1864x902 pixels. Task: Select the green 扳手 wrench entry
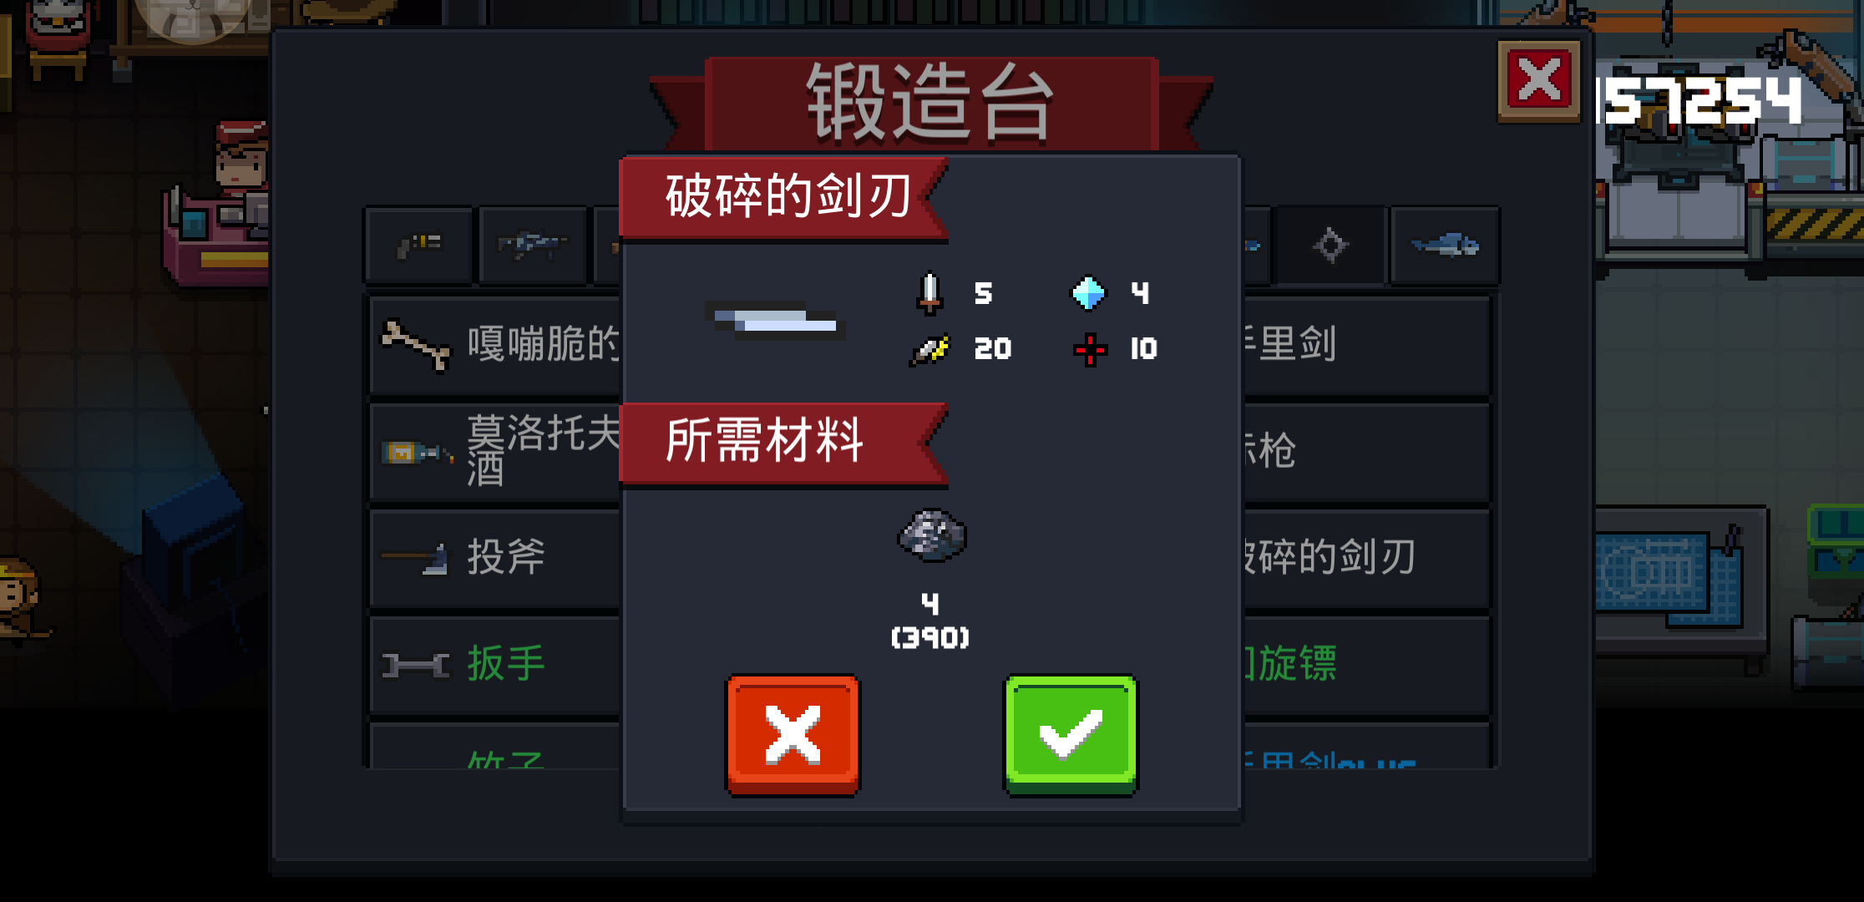tap(495, 665)
